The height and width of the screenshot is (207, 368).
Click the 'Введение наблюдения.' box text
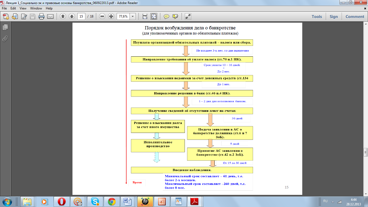coord(192,170)
